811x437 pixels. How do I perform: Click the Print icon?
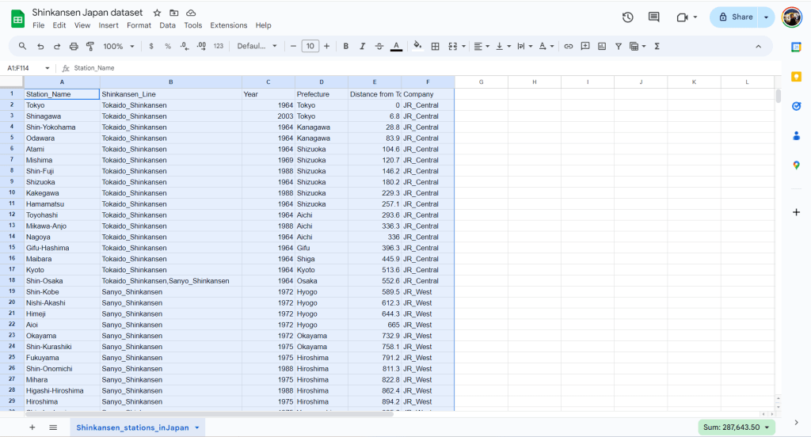pyautogui.click(x=74, y=46)
